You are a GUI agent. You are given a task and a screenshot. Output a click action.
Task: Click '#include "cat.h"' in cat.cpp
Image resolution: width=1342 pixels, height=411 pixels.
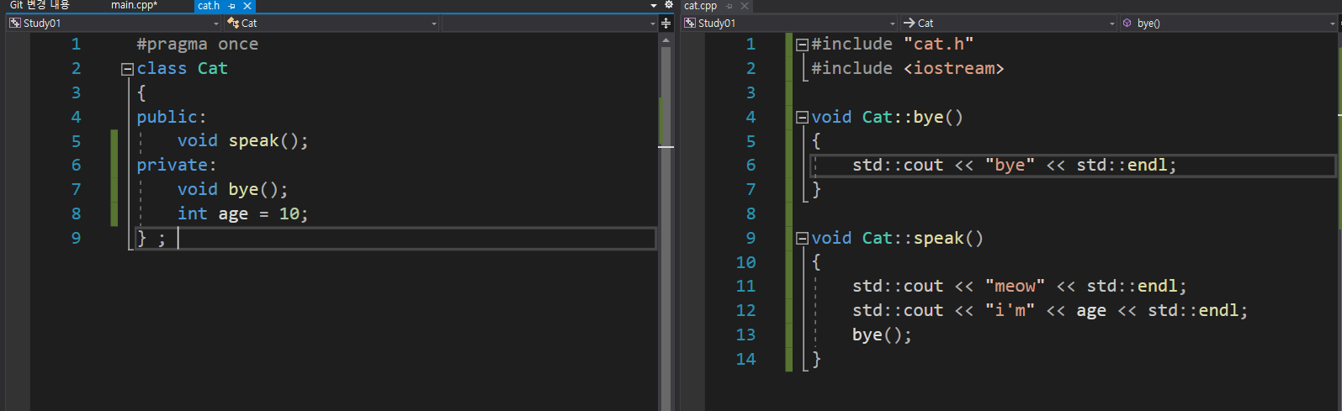[x=893, y=45]
